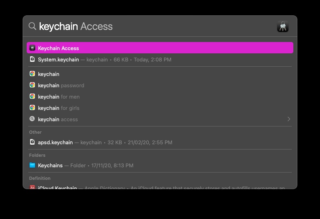Choose 'keychain password' web suggestion

pyautogui.click(x=61, y=85)
